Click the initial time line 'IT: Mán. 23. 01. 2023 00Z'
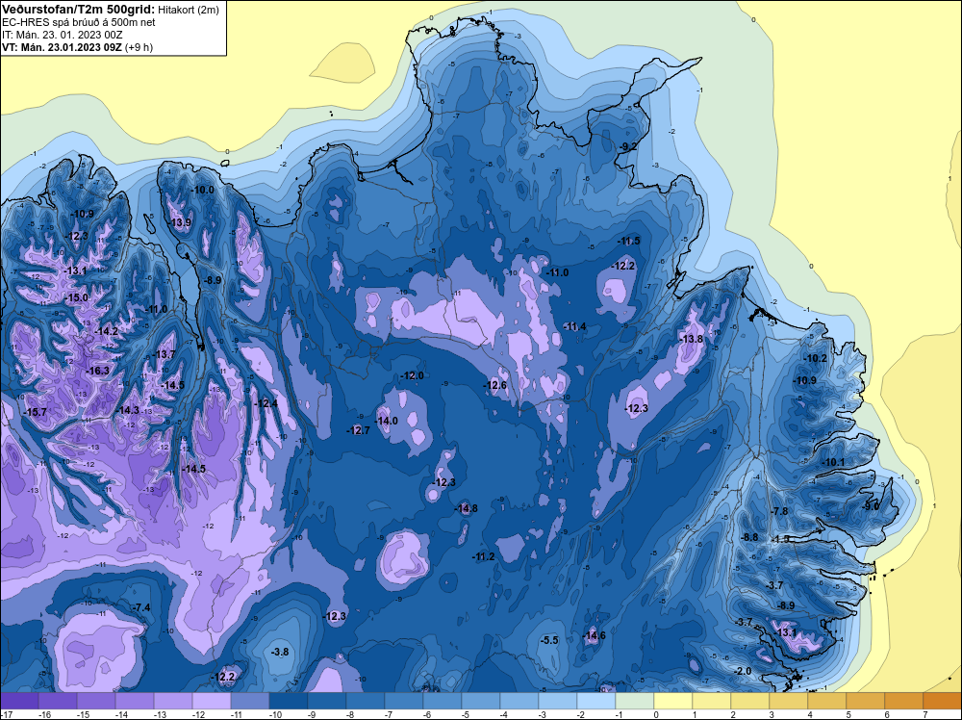Image resolution: width=962 pixels, height=720 pixels. point(62,35)
